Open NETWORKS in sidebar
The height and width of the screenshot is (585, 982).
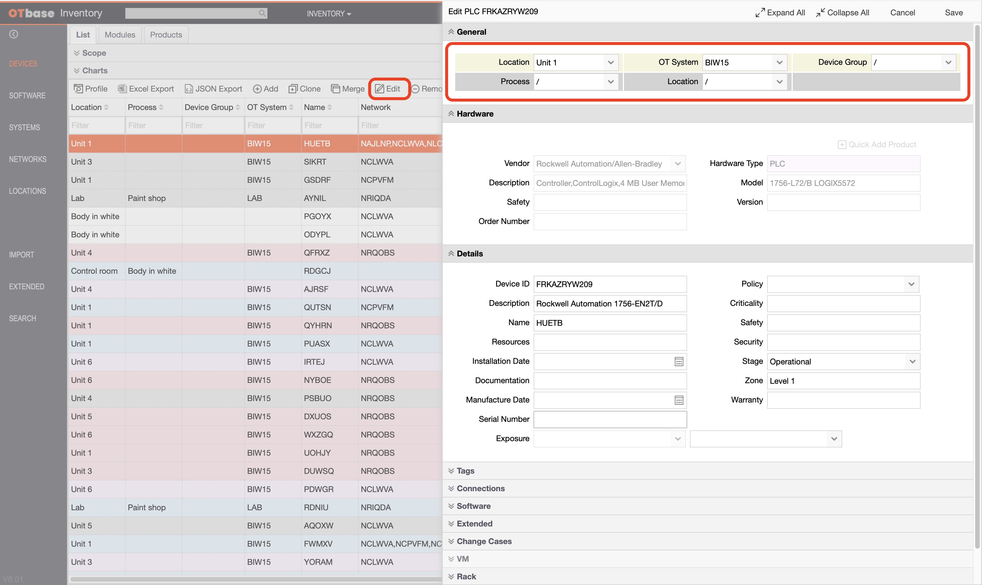pos(28,159)
